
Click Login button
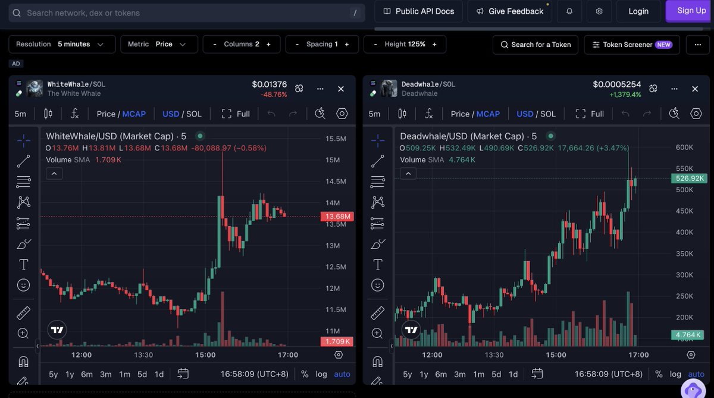click(638, 11)
